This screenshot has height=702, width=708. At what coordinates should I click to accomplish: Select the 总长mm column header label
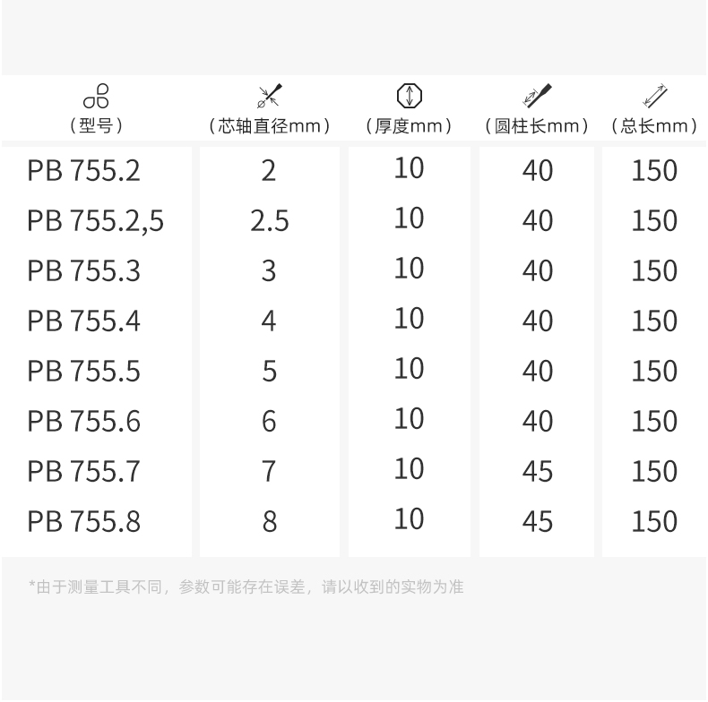655,126
